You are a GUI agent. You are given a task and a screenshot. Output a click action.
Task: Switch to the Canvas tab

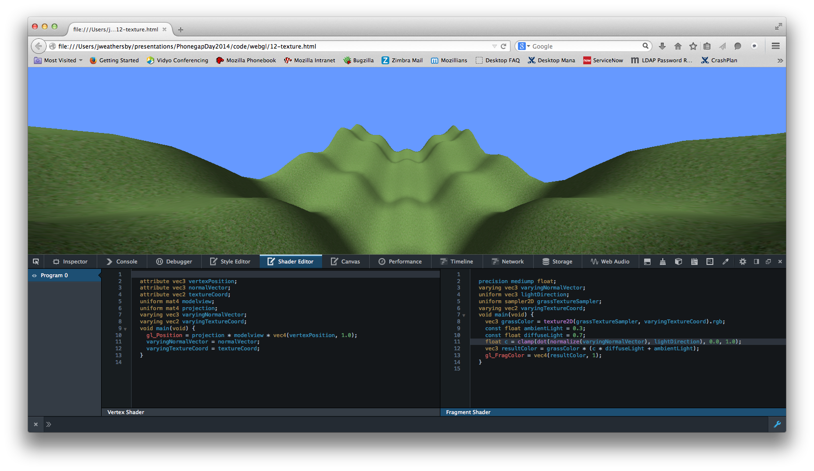[346, 262]
